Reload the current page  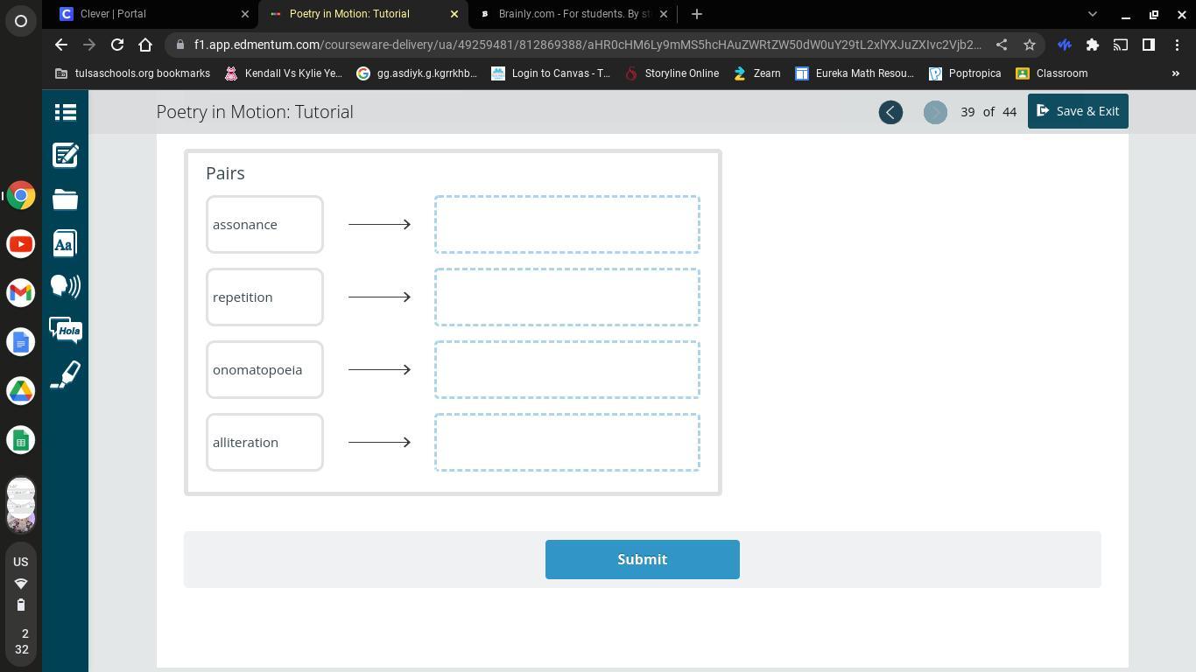tap(117, 45)
